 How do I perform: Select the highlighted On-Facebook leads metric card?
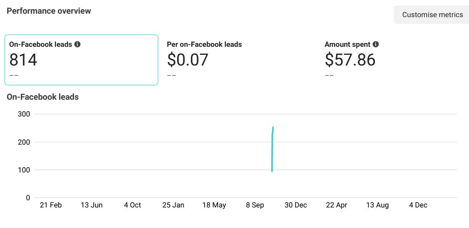81,60
